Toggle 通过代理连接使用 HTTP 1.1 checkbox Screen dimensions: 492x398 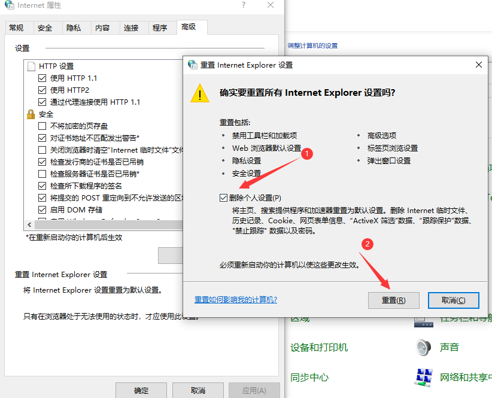tap(42, 102)
